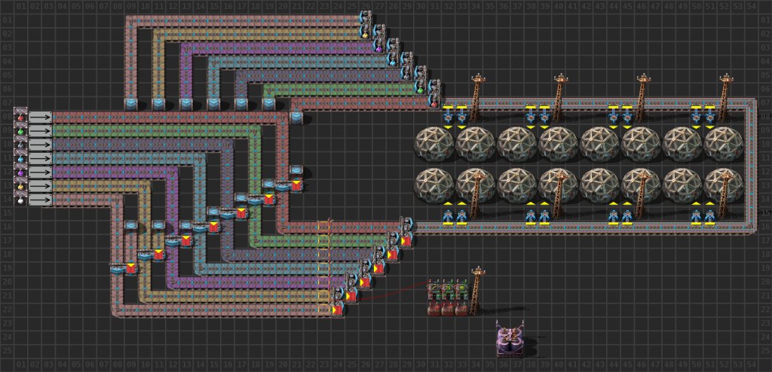Image resolution: width=772 pixels, height=372 pixels.
Task: Click the underground belt at column 19 row 07
Action: (x=269, y=103)
